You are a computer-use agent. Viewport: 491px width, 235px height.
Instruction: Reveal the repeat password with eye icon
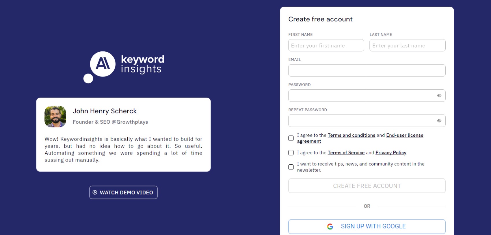click(x=439, y=121)
